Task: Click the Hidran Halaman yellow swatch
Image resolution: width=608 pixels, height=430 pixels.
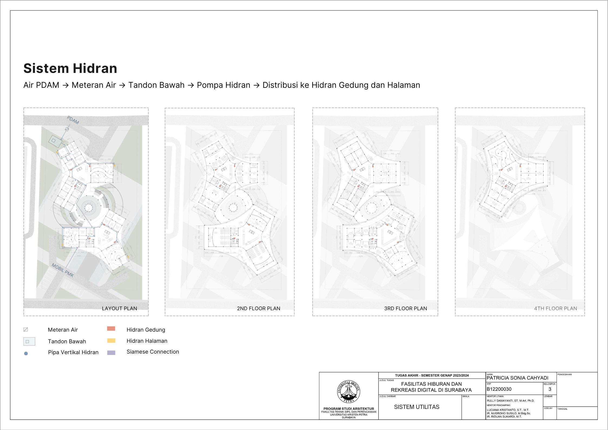Action: click(111, 341)
